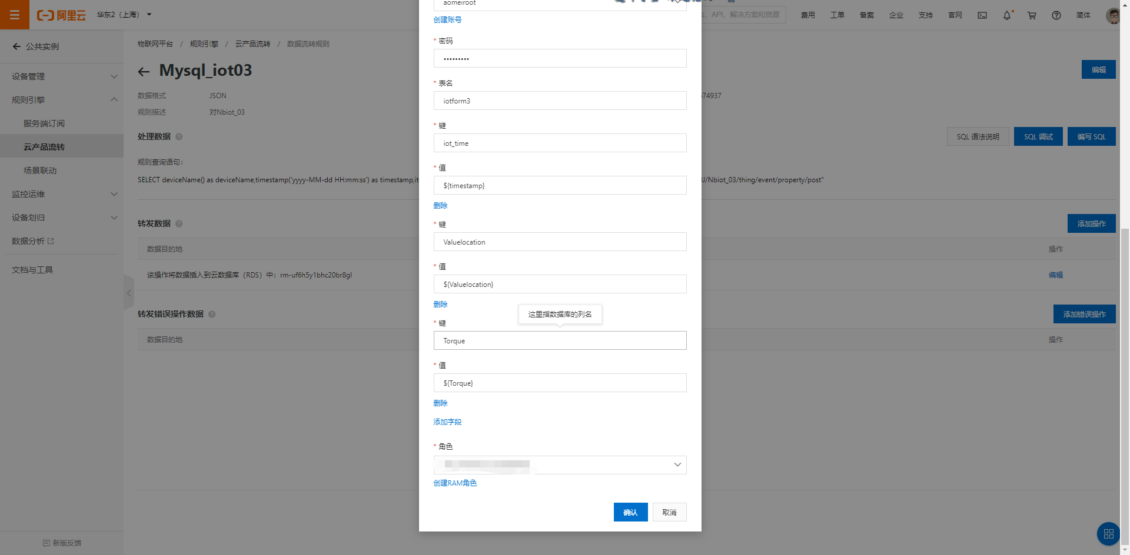Image resolution: width=1130 pixels, height=555 pixels.
Task: Open 文档与工具 in sidebar
Action: [x=32, y=270]
